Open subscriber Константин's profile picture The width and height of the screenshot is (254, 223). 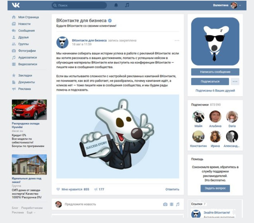[x=198, y=136]
